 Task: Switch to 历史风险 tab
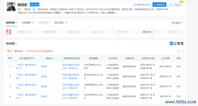click(44, 23)
